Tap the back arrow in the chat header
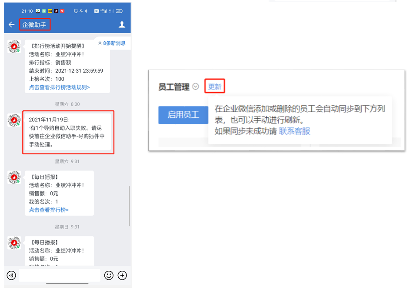 11,25
